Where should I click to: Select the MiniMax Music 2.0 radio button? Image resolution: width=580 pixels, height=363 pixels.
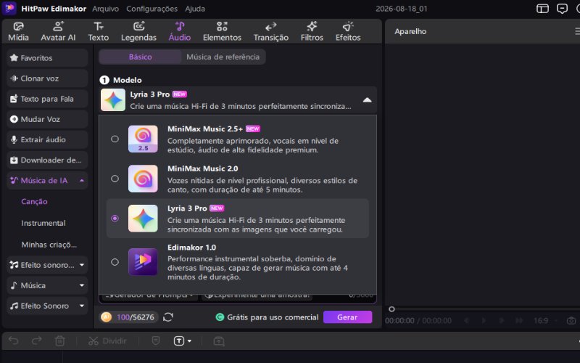(x=115, y=179)
